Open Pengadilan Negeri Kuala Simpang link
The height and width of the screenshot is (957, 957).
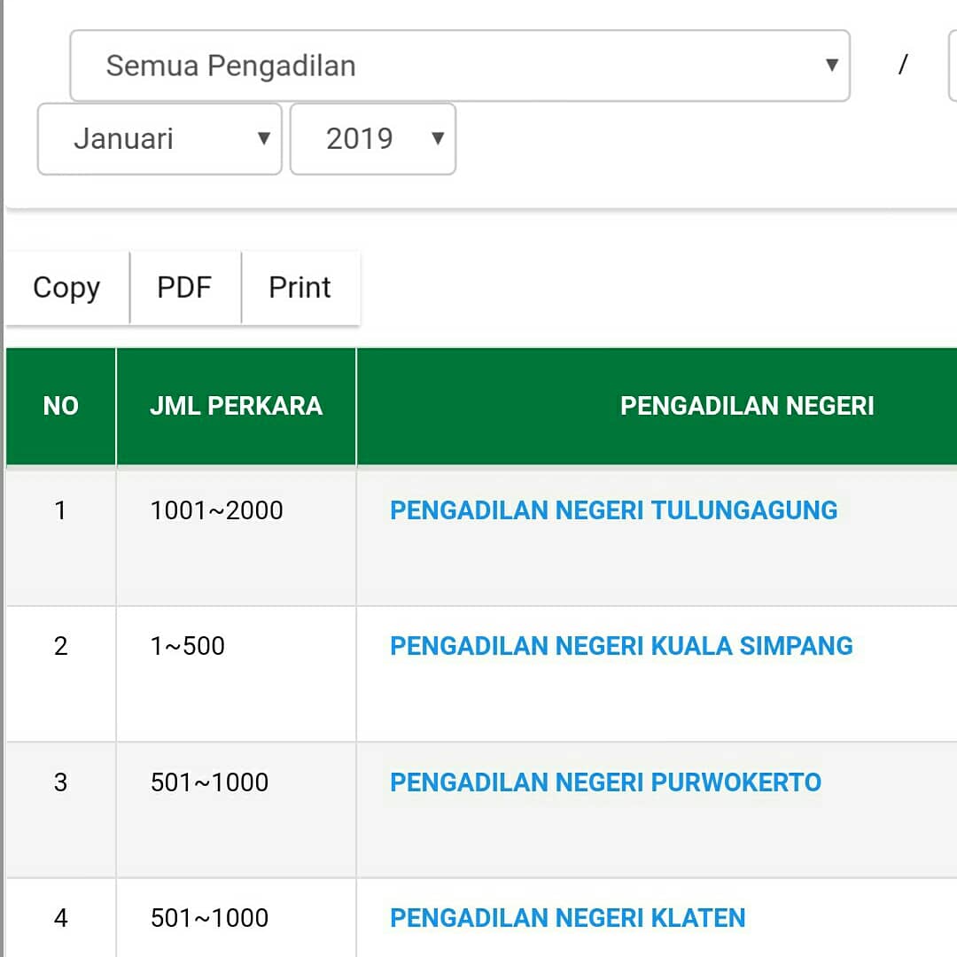pos(621,646)
